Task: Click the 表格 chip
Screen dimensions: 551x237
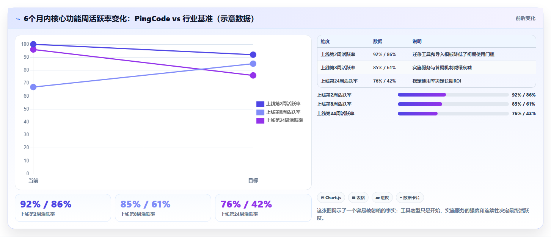Action: click(358, 198)
